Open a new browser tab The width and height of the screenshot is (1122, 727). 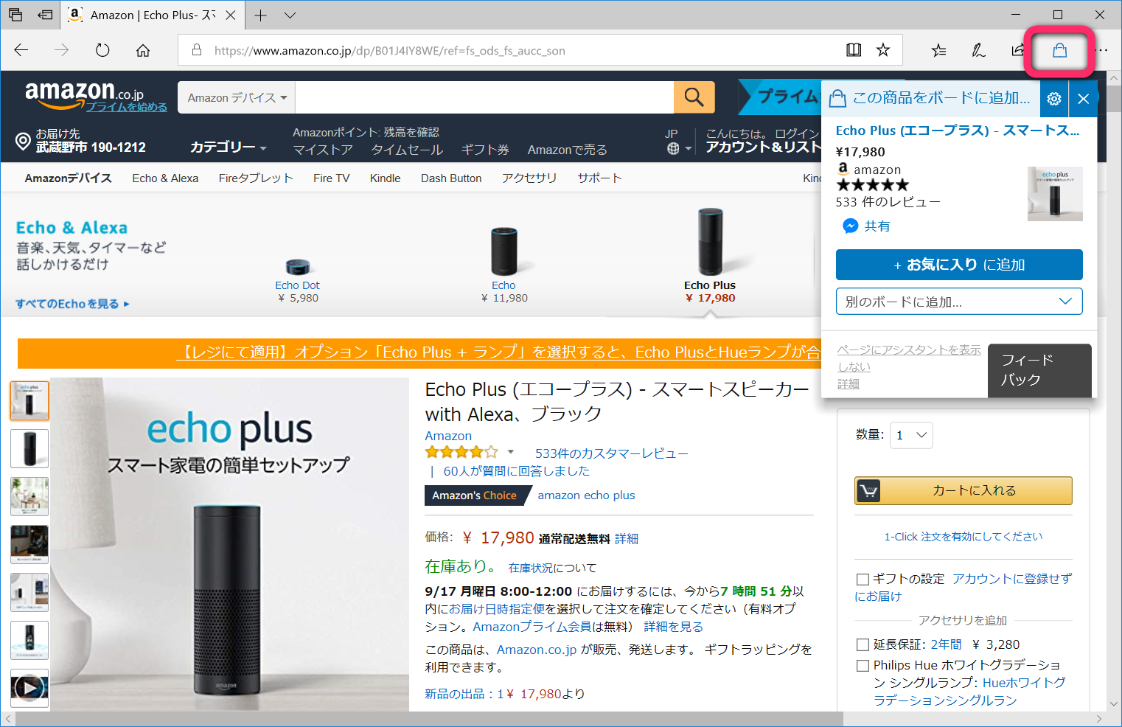pyautogui.click(x=262, y=14)
